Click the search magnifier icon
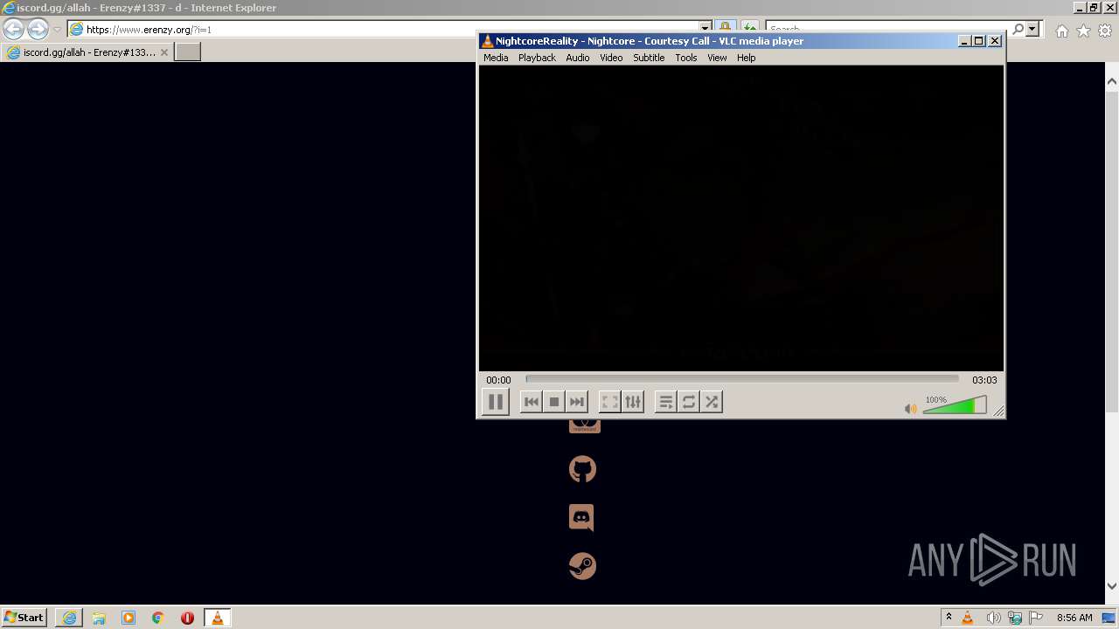Image resolution: width=1119 pixels, height=629 pixels. (1018, 29)
